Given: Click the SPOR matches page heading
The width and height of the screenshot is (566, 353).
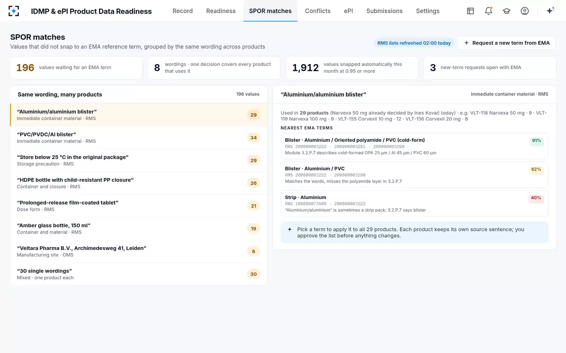Looking at the screenshot, I should [38, 37].
